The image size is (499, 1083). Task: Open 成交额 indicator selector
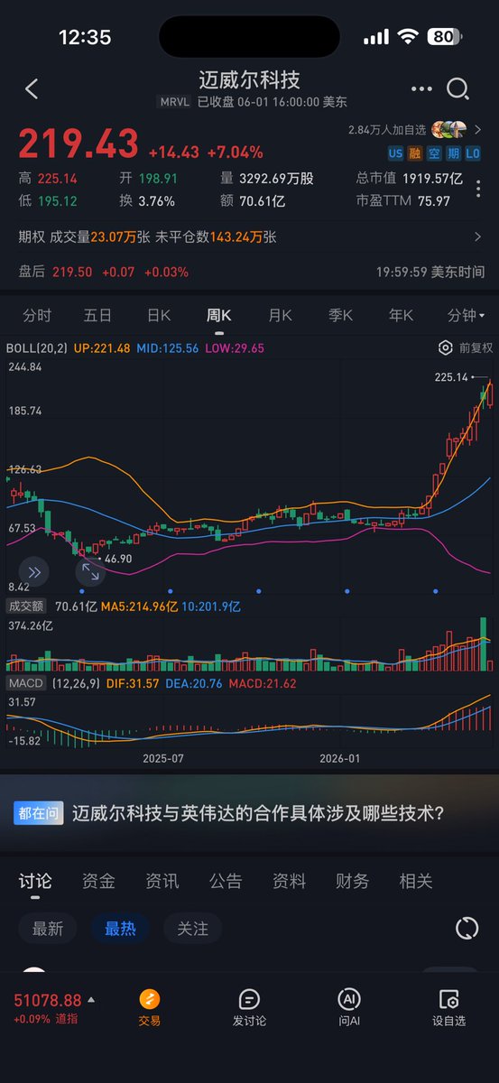[x=26, y=606]
